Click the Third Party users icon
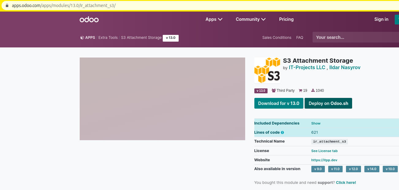 [274, 91]
